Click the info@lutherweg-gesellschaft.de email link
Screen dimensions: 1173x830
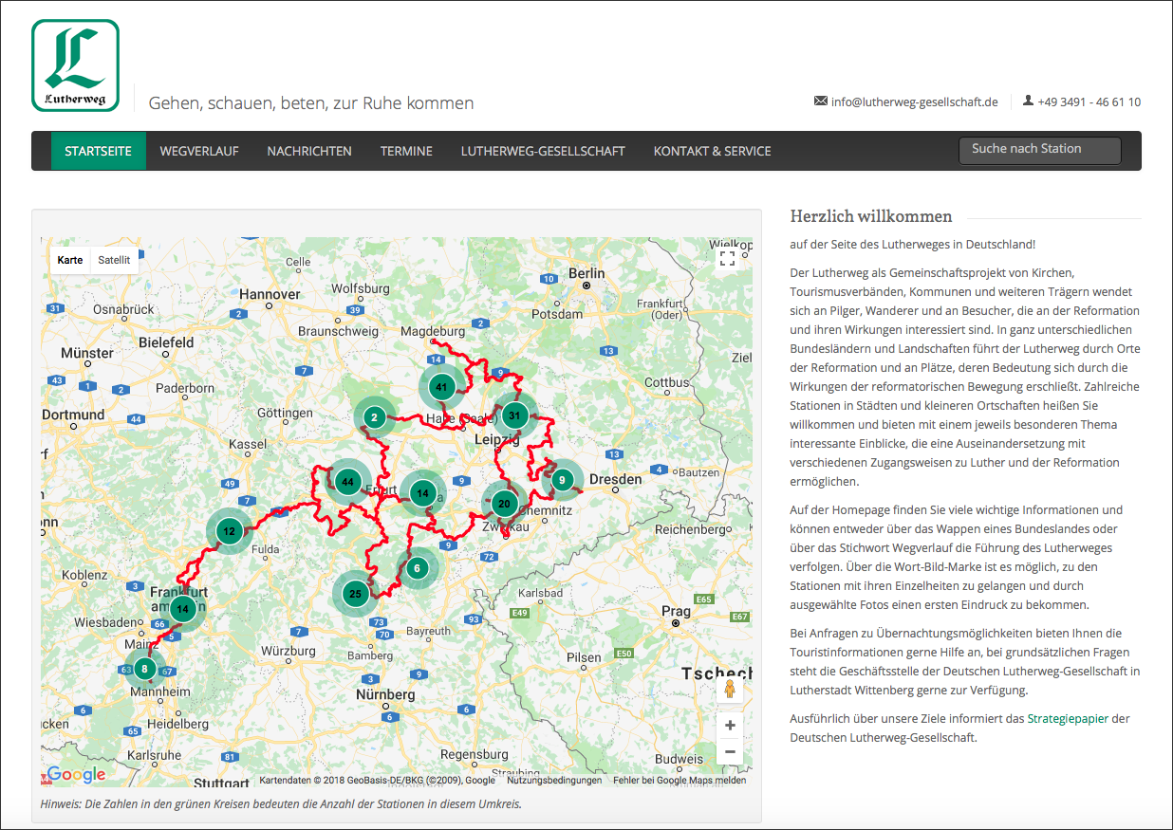[914, 102]
